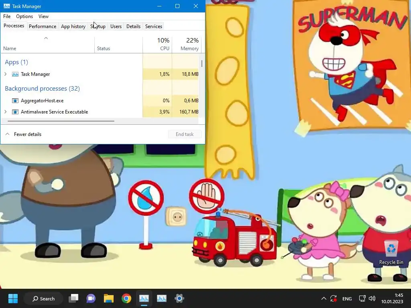Open network status tray icon
The width and height of the screenshot is (411, 308).
click(362, 298)
